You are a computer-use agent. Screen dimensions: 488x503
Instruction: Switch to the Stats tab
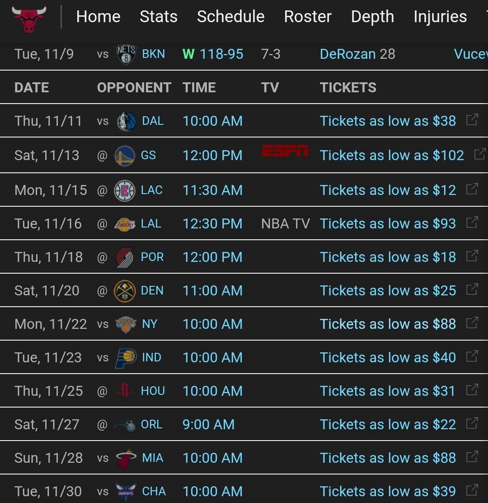tap(159, 17)
